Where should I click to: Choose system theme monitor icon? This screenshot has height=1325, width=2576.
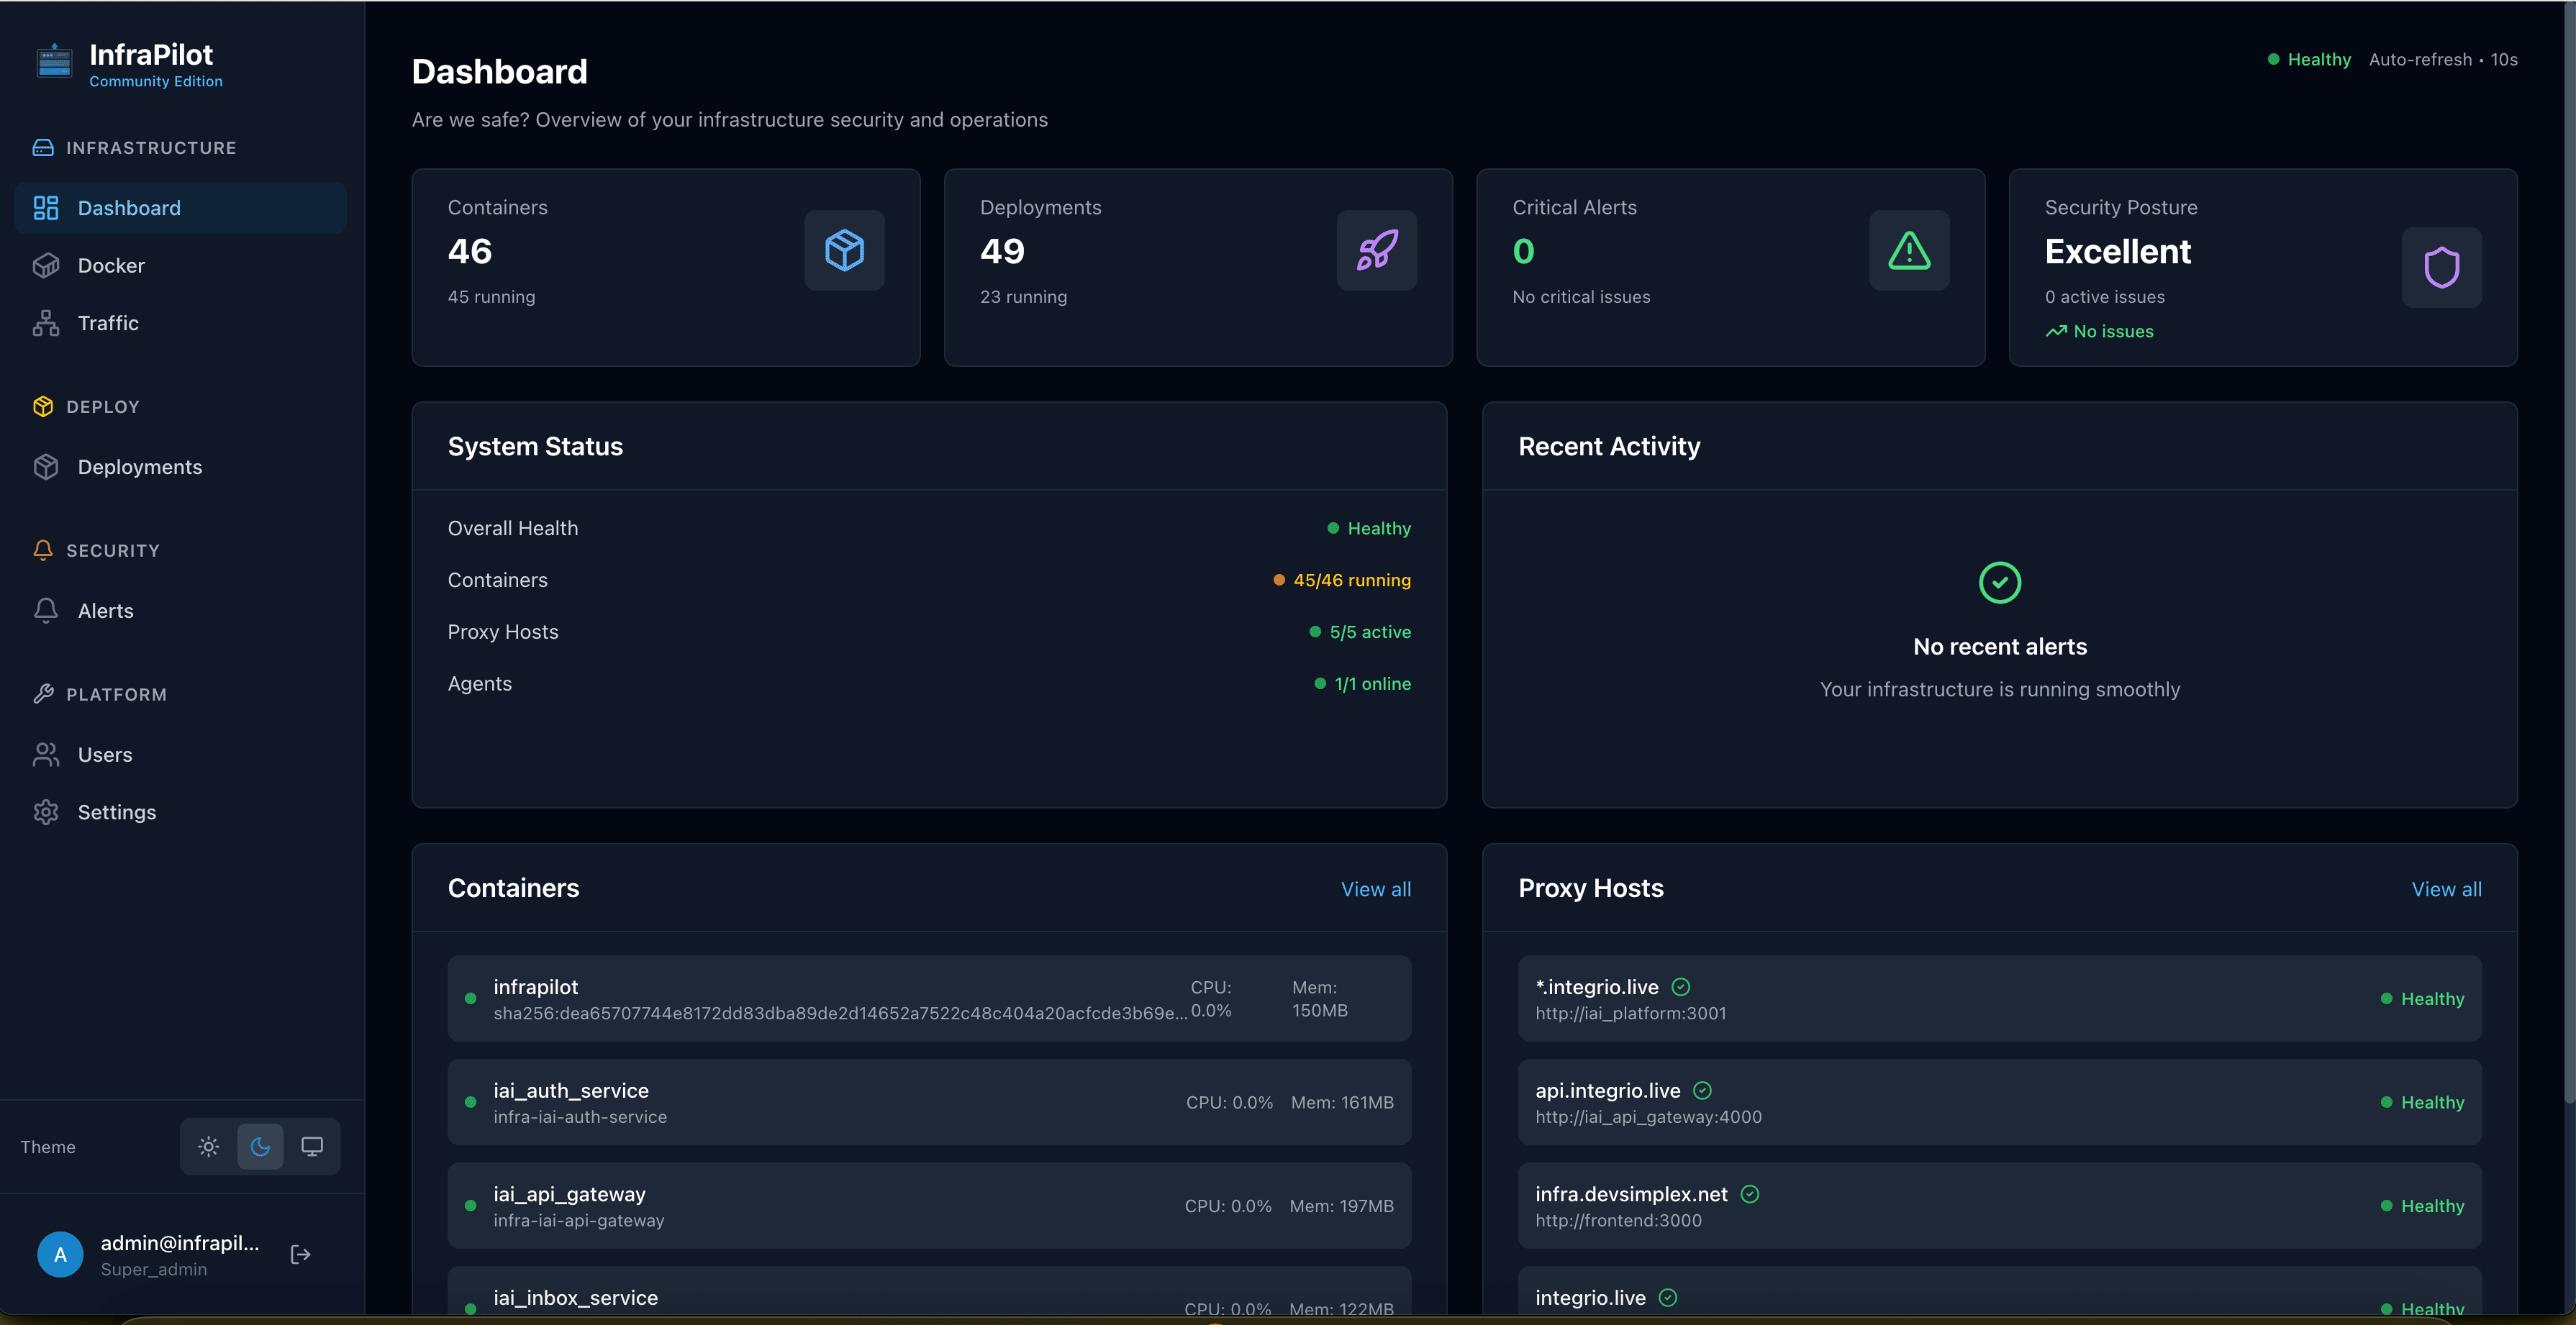312,1147
